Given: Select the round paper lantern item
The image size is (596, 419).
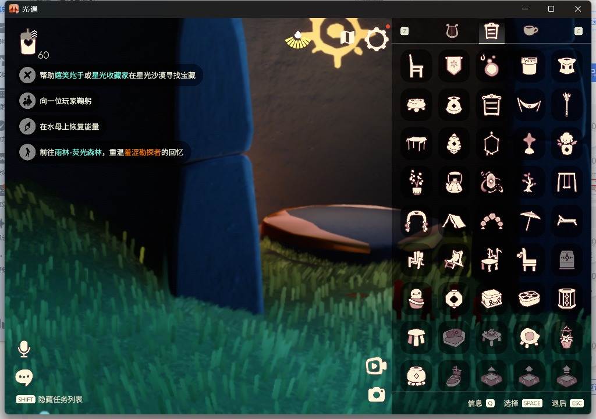Looking at the screenshot, I should (454, 299).
